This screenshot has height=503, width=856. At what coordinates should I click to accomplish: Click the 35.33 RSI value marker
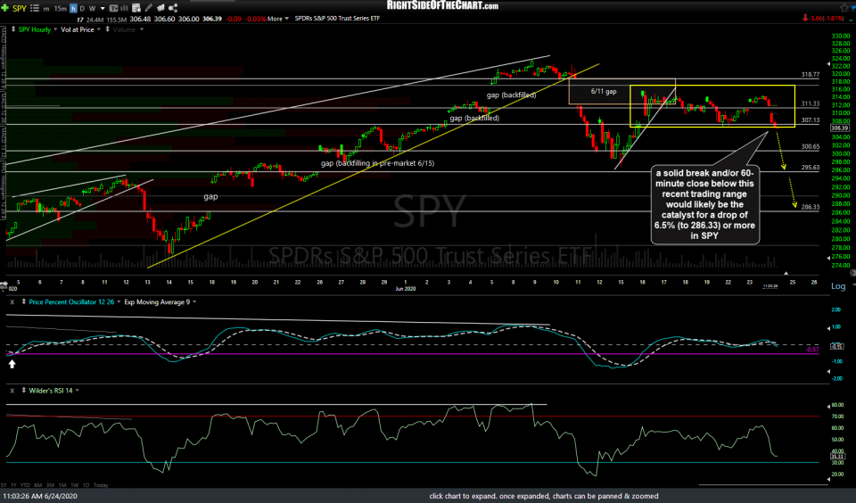click(x=837, y=456)
